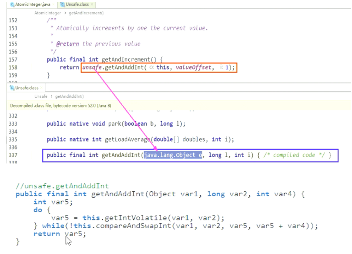352x254 pixels.
Task: Click line number 152 in the gutter
Action: (13, 21)
